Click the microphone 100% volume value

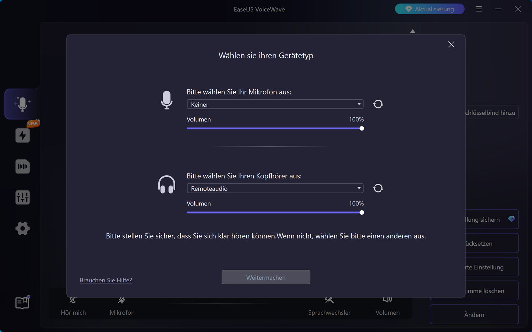coord(356,119)
